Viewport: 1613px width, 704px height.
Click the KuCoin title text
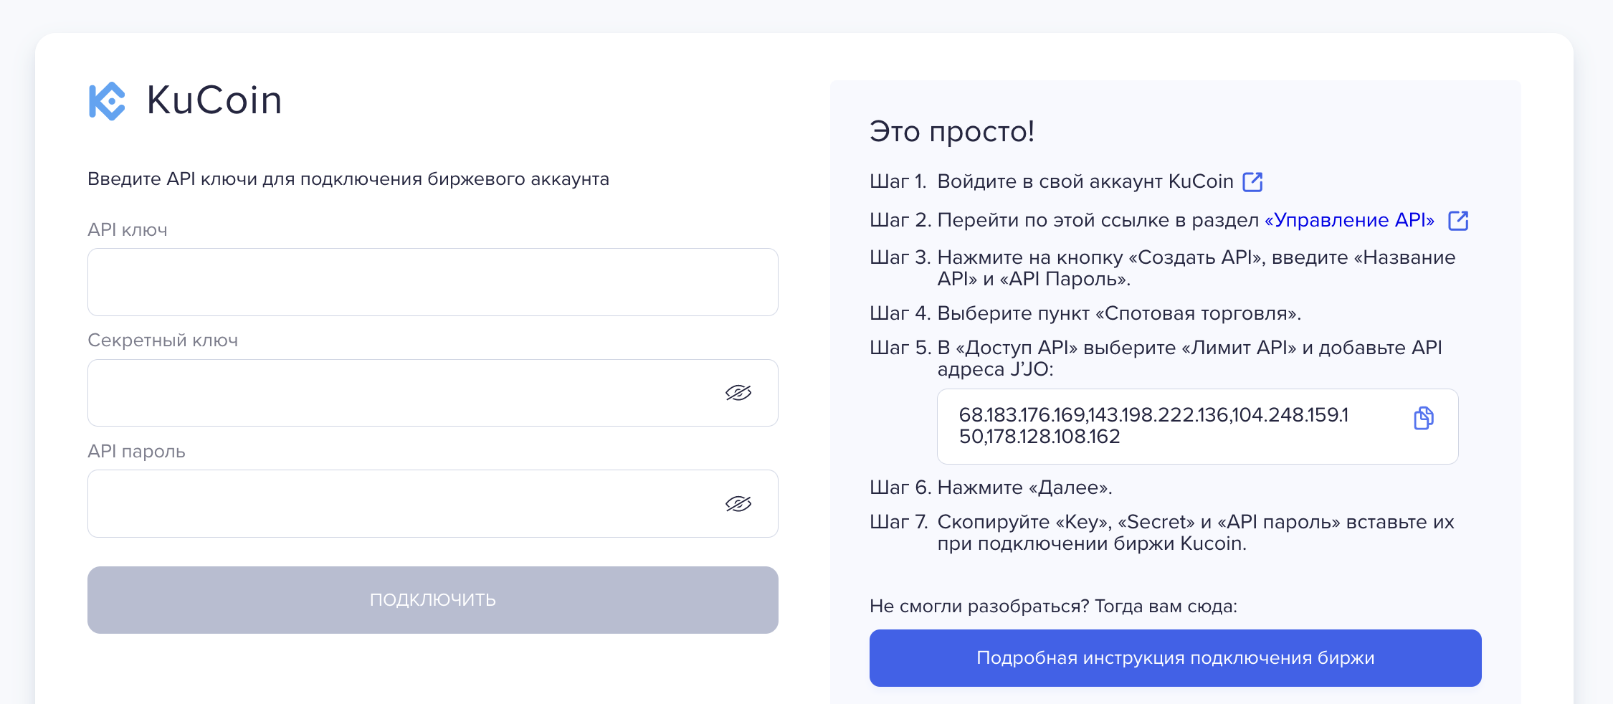tap(214, 100)
